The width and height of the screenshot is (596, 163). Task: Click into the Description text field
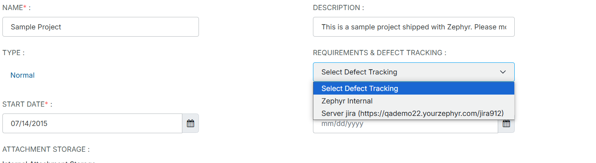(413, 27)
